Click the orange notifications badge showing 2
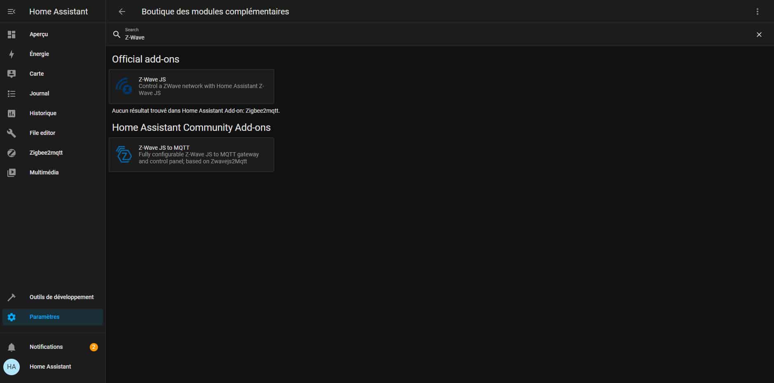 click(x=94, y=347)
